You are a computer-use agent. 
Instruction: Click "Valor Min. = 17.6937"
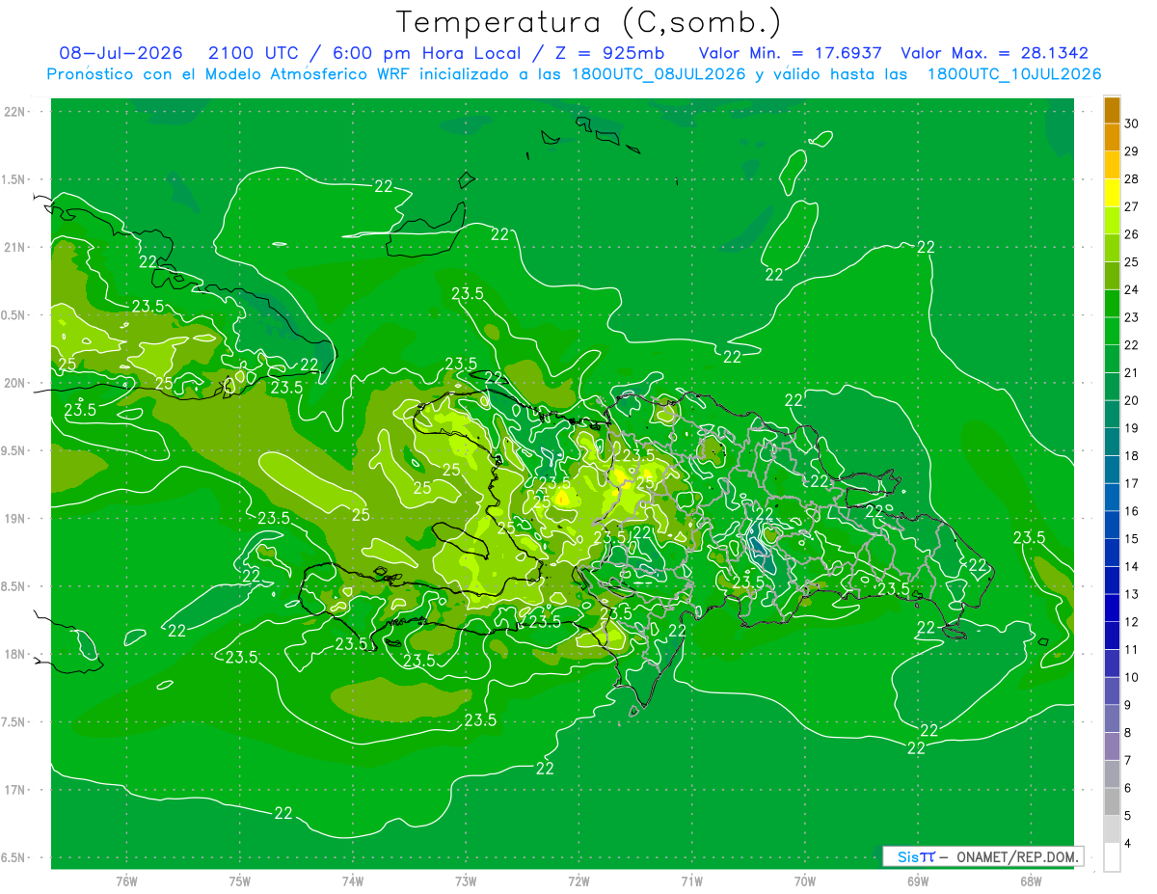(790, 53)
